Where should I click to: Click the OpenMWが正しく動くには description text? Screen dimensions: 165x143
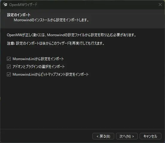[71, 35]
